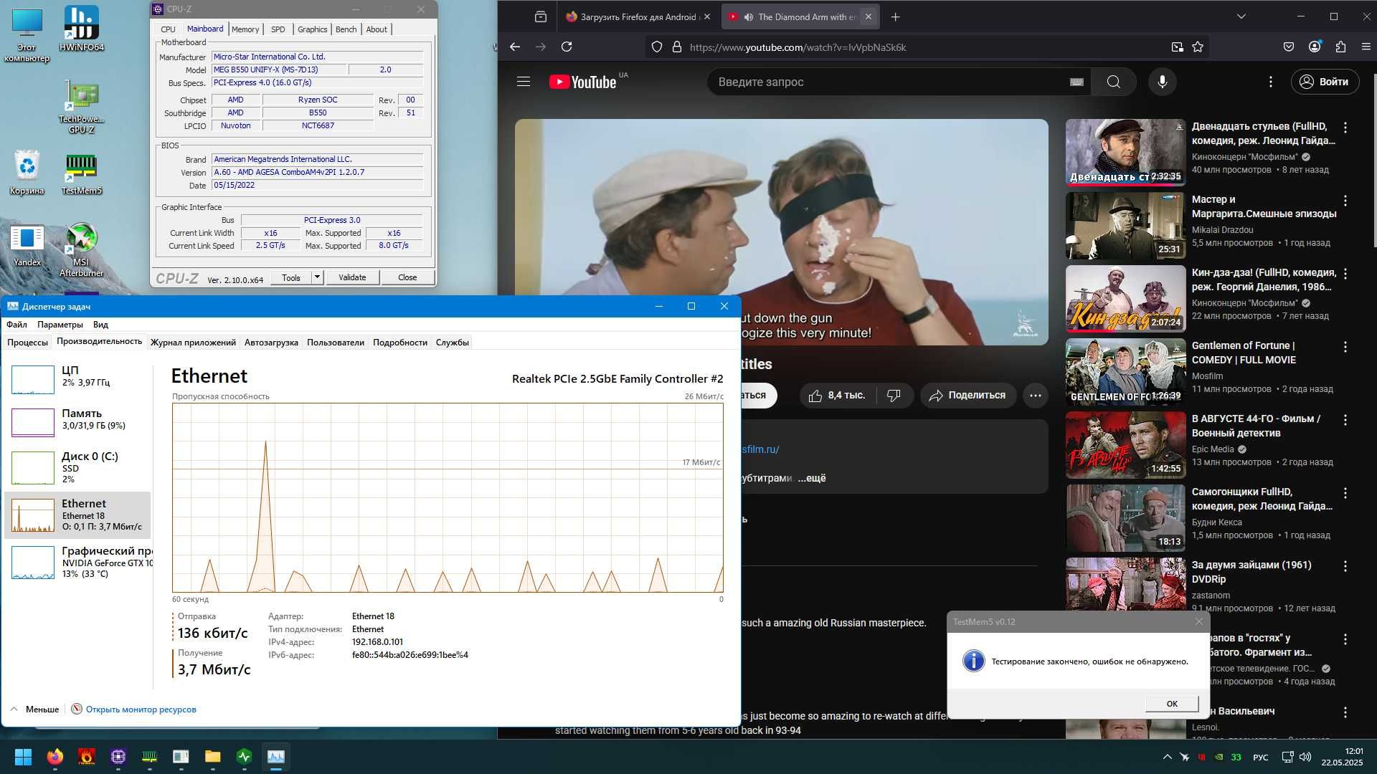Open Task Manager 'Файл' menu
Screen dimensions: 1377x774
(x=16, y=325)
